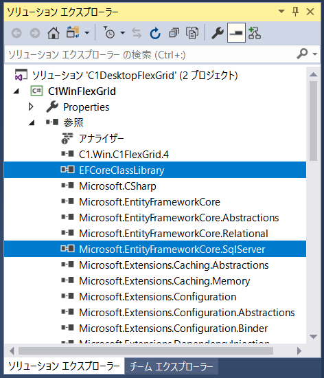Click the vertical scrollbar thumb

(313, 121)
